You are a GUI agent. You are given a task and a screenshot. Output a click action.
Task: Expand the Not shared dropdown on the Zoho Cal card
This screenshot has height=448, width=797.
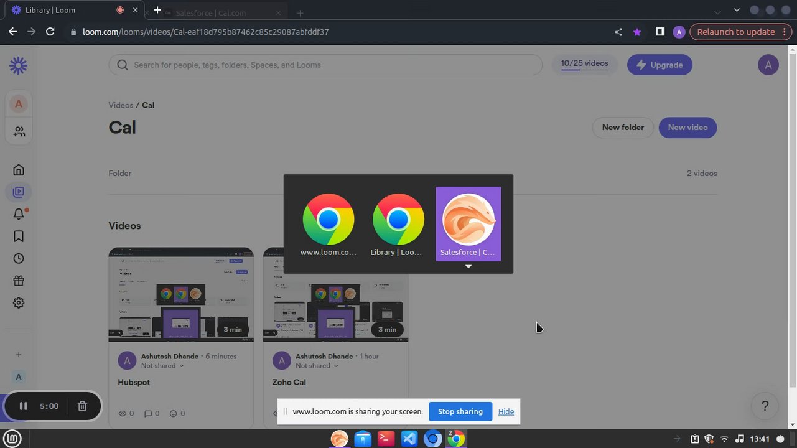[x=317, y=366]
